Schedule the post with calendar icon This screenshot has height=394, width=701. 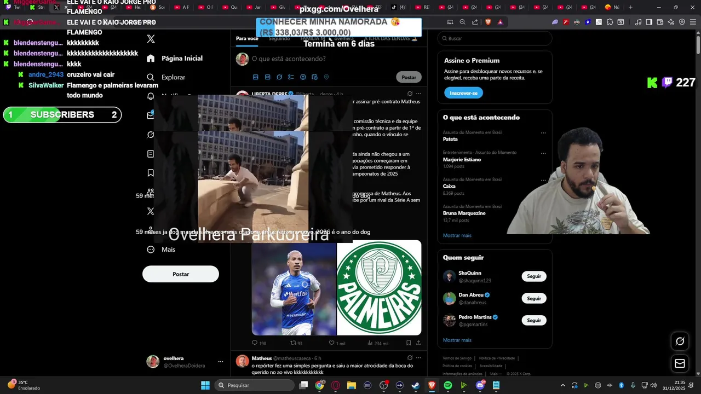click(x=314, y=77)
